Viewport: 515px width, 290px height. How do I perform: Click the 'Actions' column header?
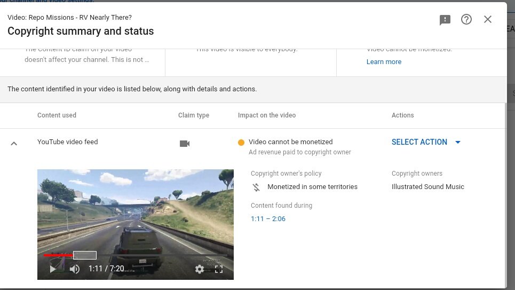coord(403,115)
